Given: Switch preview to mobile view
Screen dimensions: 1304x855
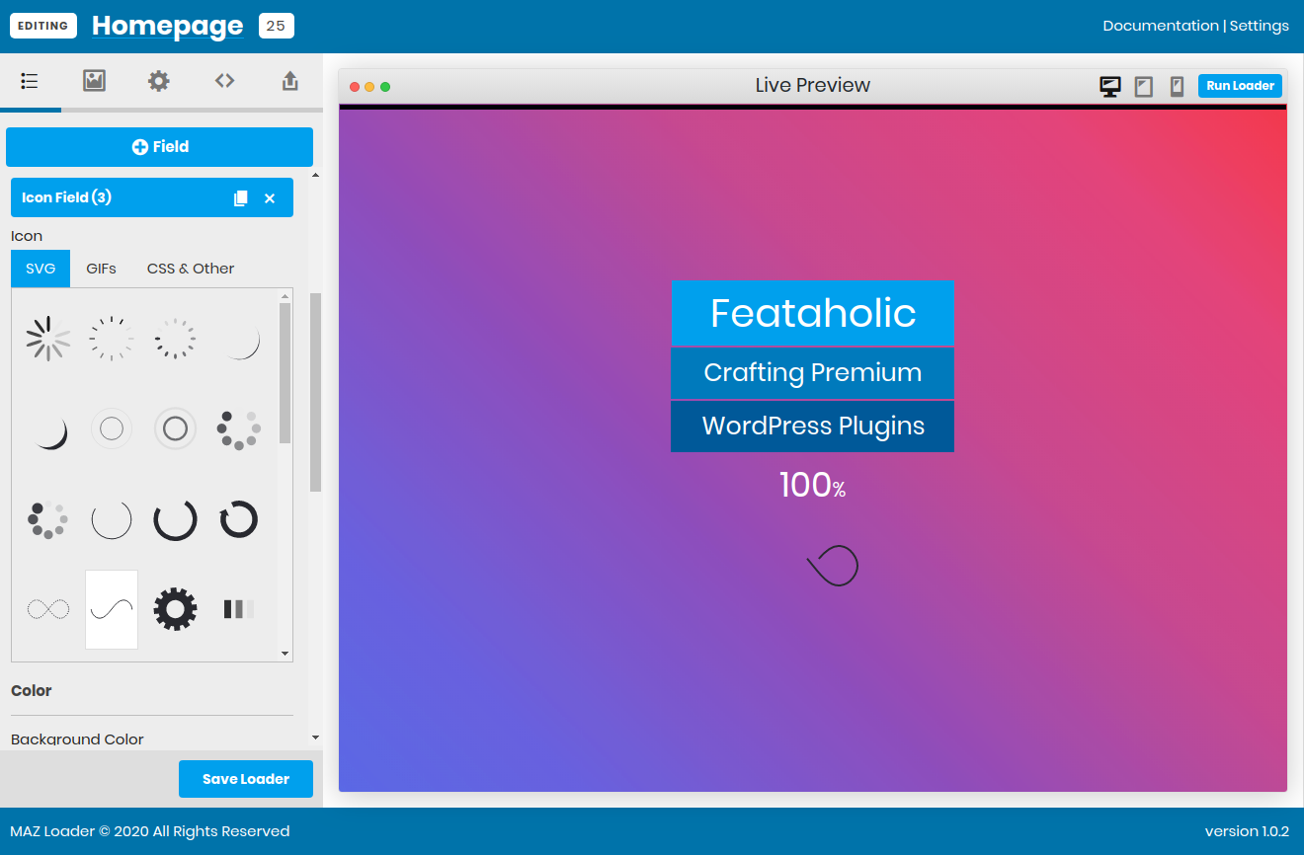Looking at the screenshot, I should point(1177,86).
